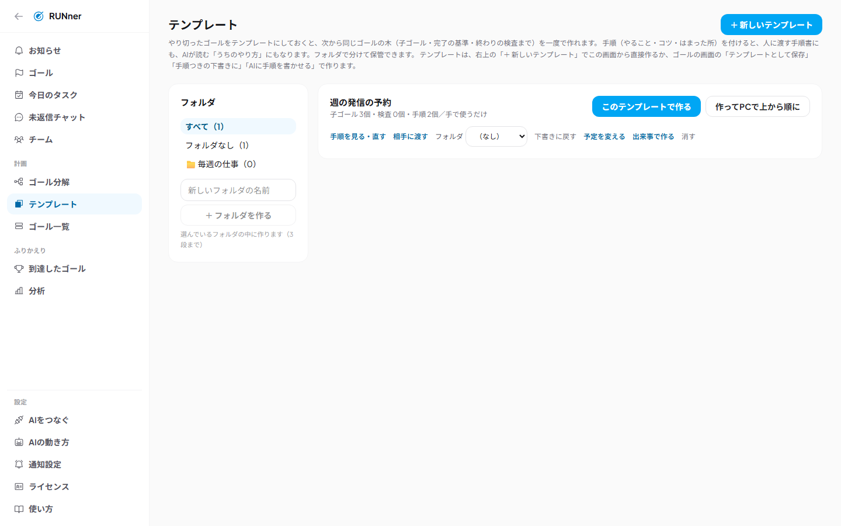Click the テンプレート stack icon
The image size is (841, 526).
click(x=19, y=205)
